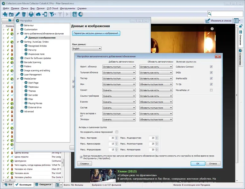The image size is (245, 189).
Task: Open 'Тыльная обложка' update automatically dropdown
Action: click(x=156, y=72)
